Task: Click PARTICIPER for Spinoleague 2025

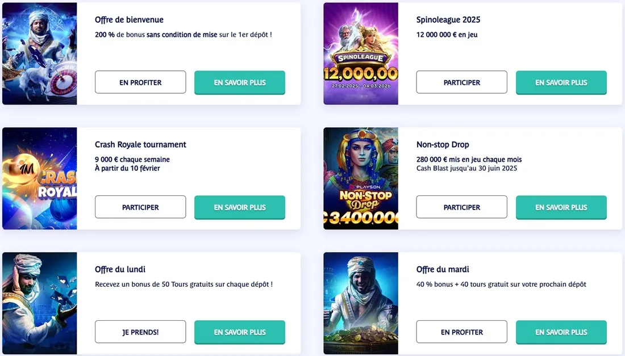Action: 461,82
